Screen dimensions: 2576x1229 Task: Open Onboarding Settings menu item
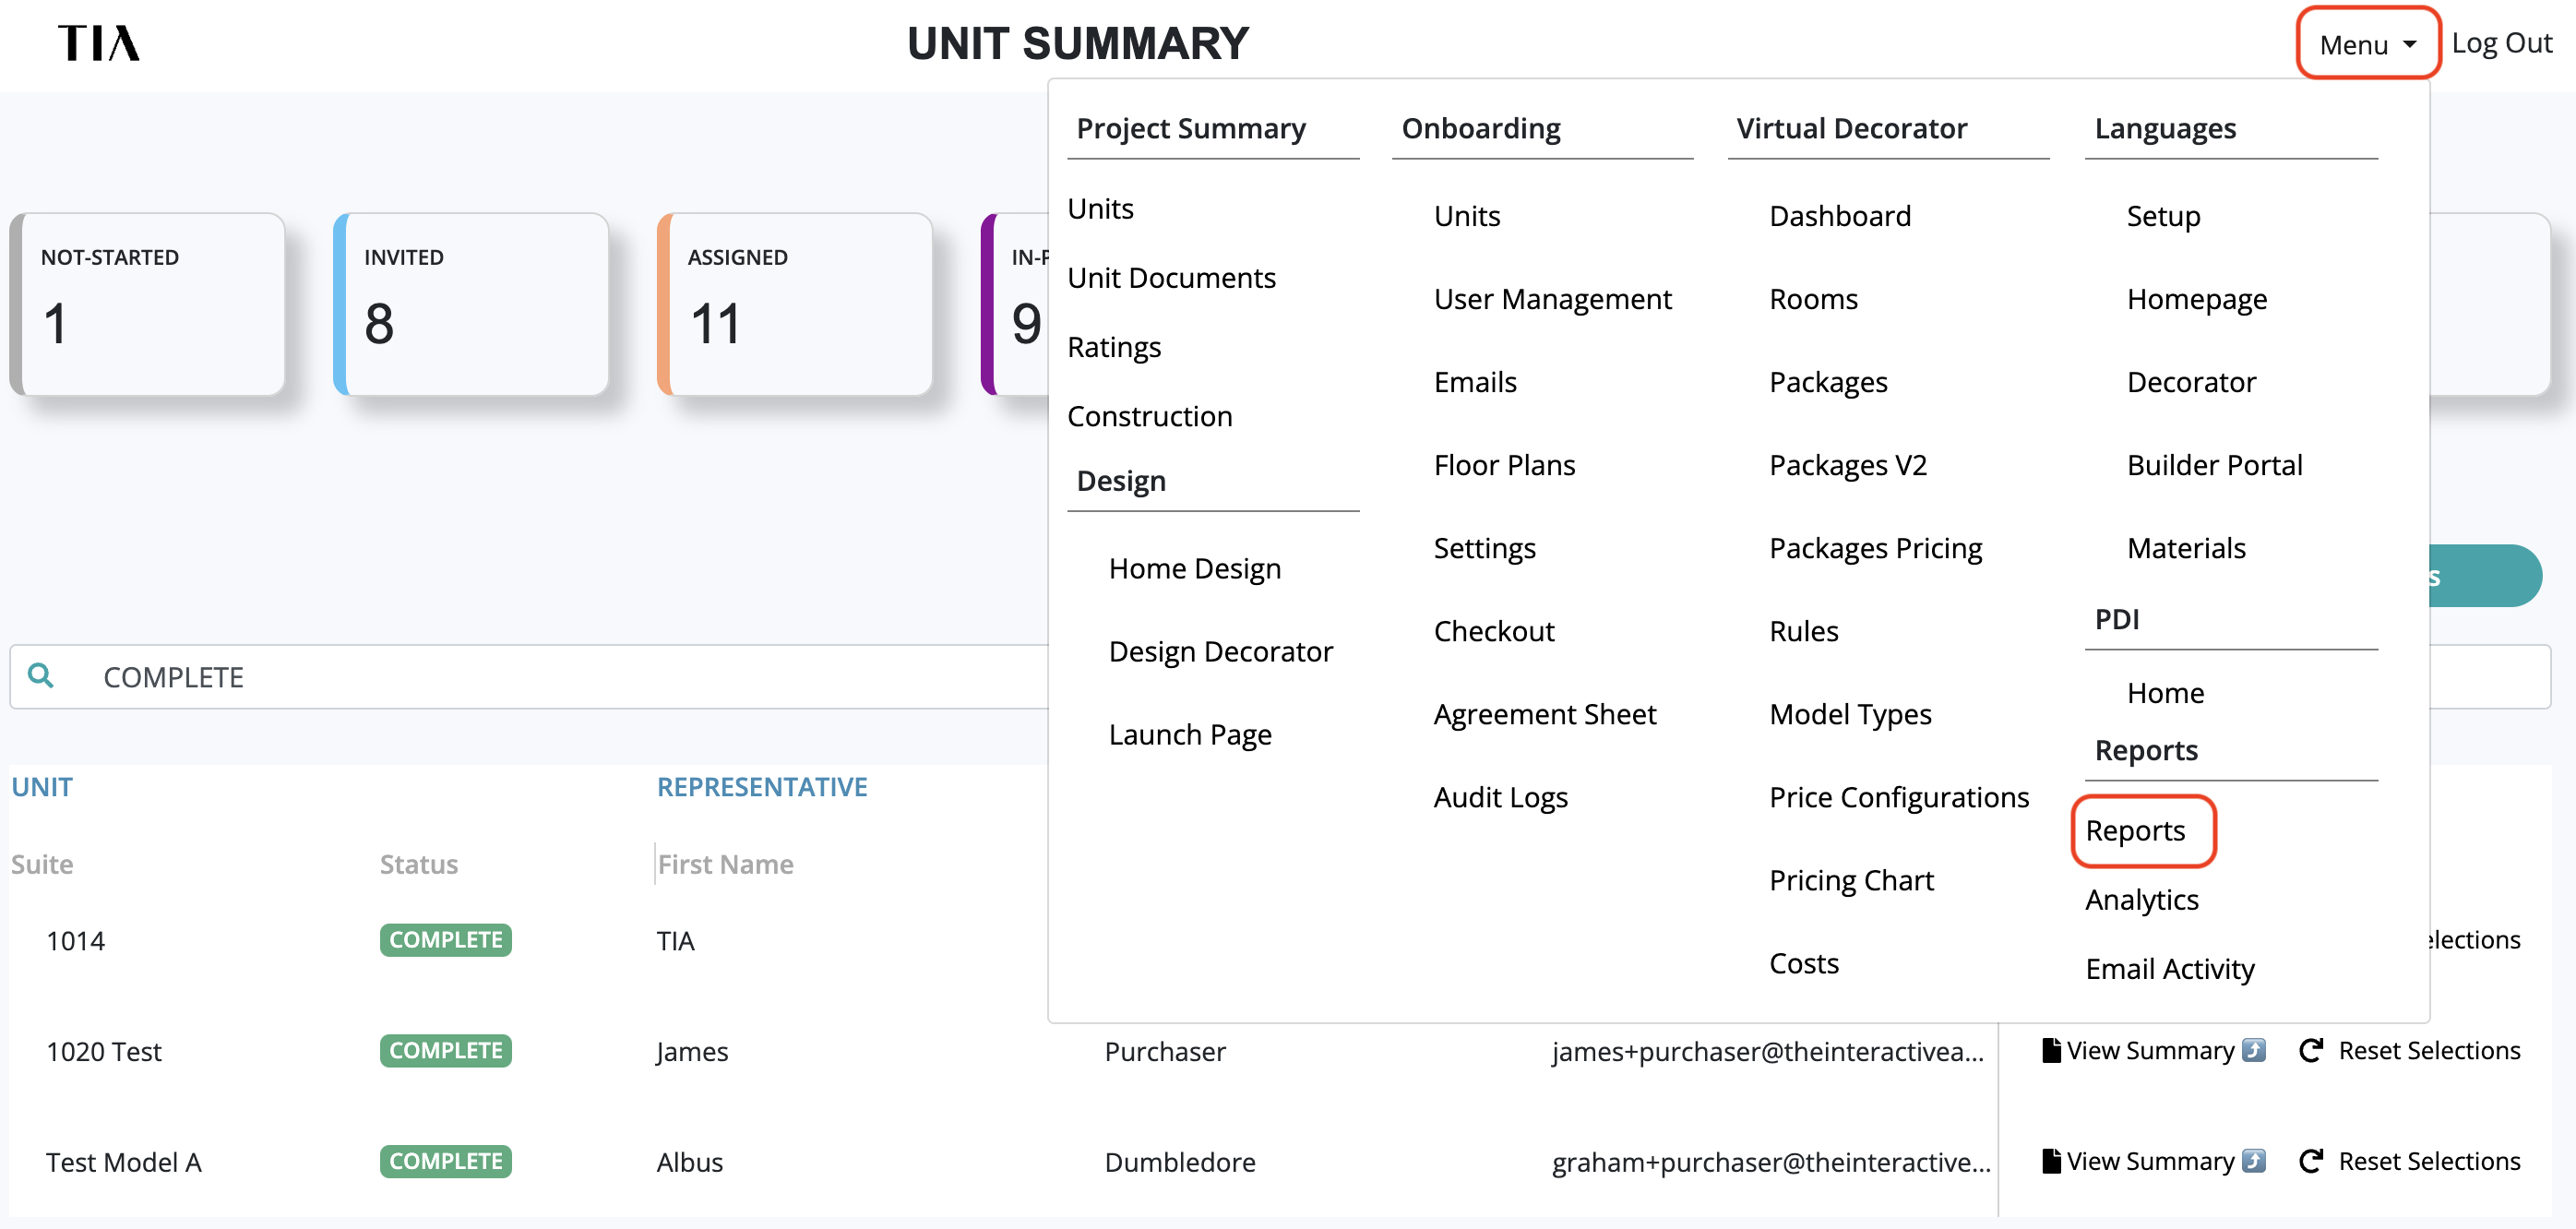coord(1484,547)
